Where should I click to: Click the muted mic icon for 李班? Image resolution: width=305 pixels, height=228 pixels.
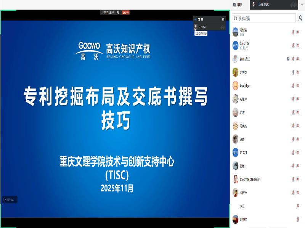pos(298,206)
